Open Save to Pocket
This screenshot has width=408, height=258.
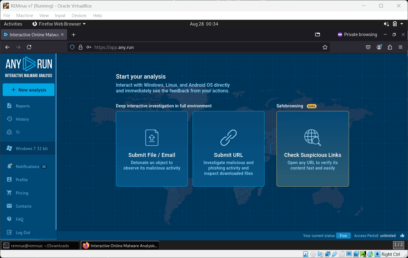click(368, 47)
